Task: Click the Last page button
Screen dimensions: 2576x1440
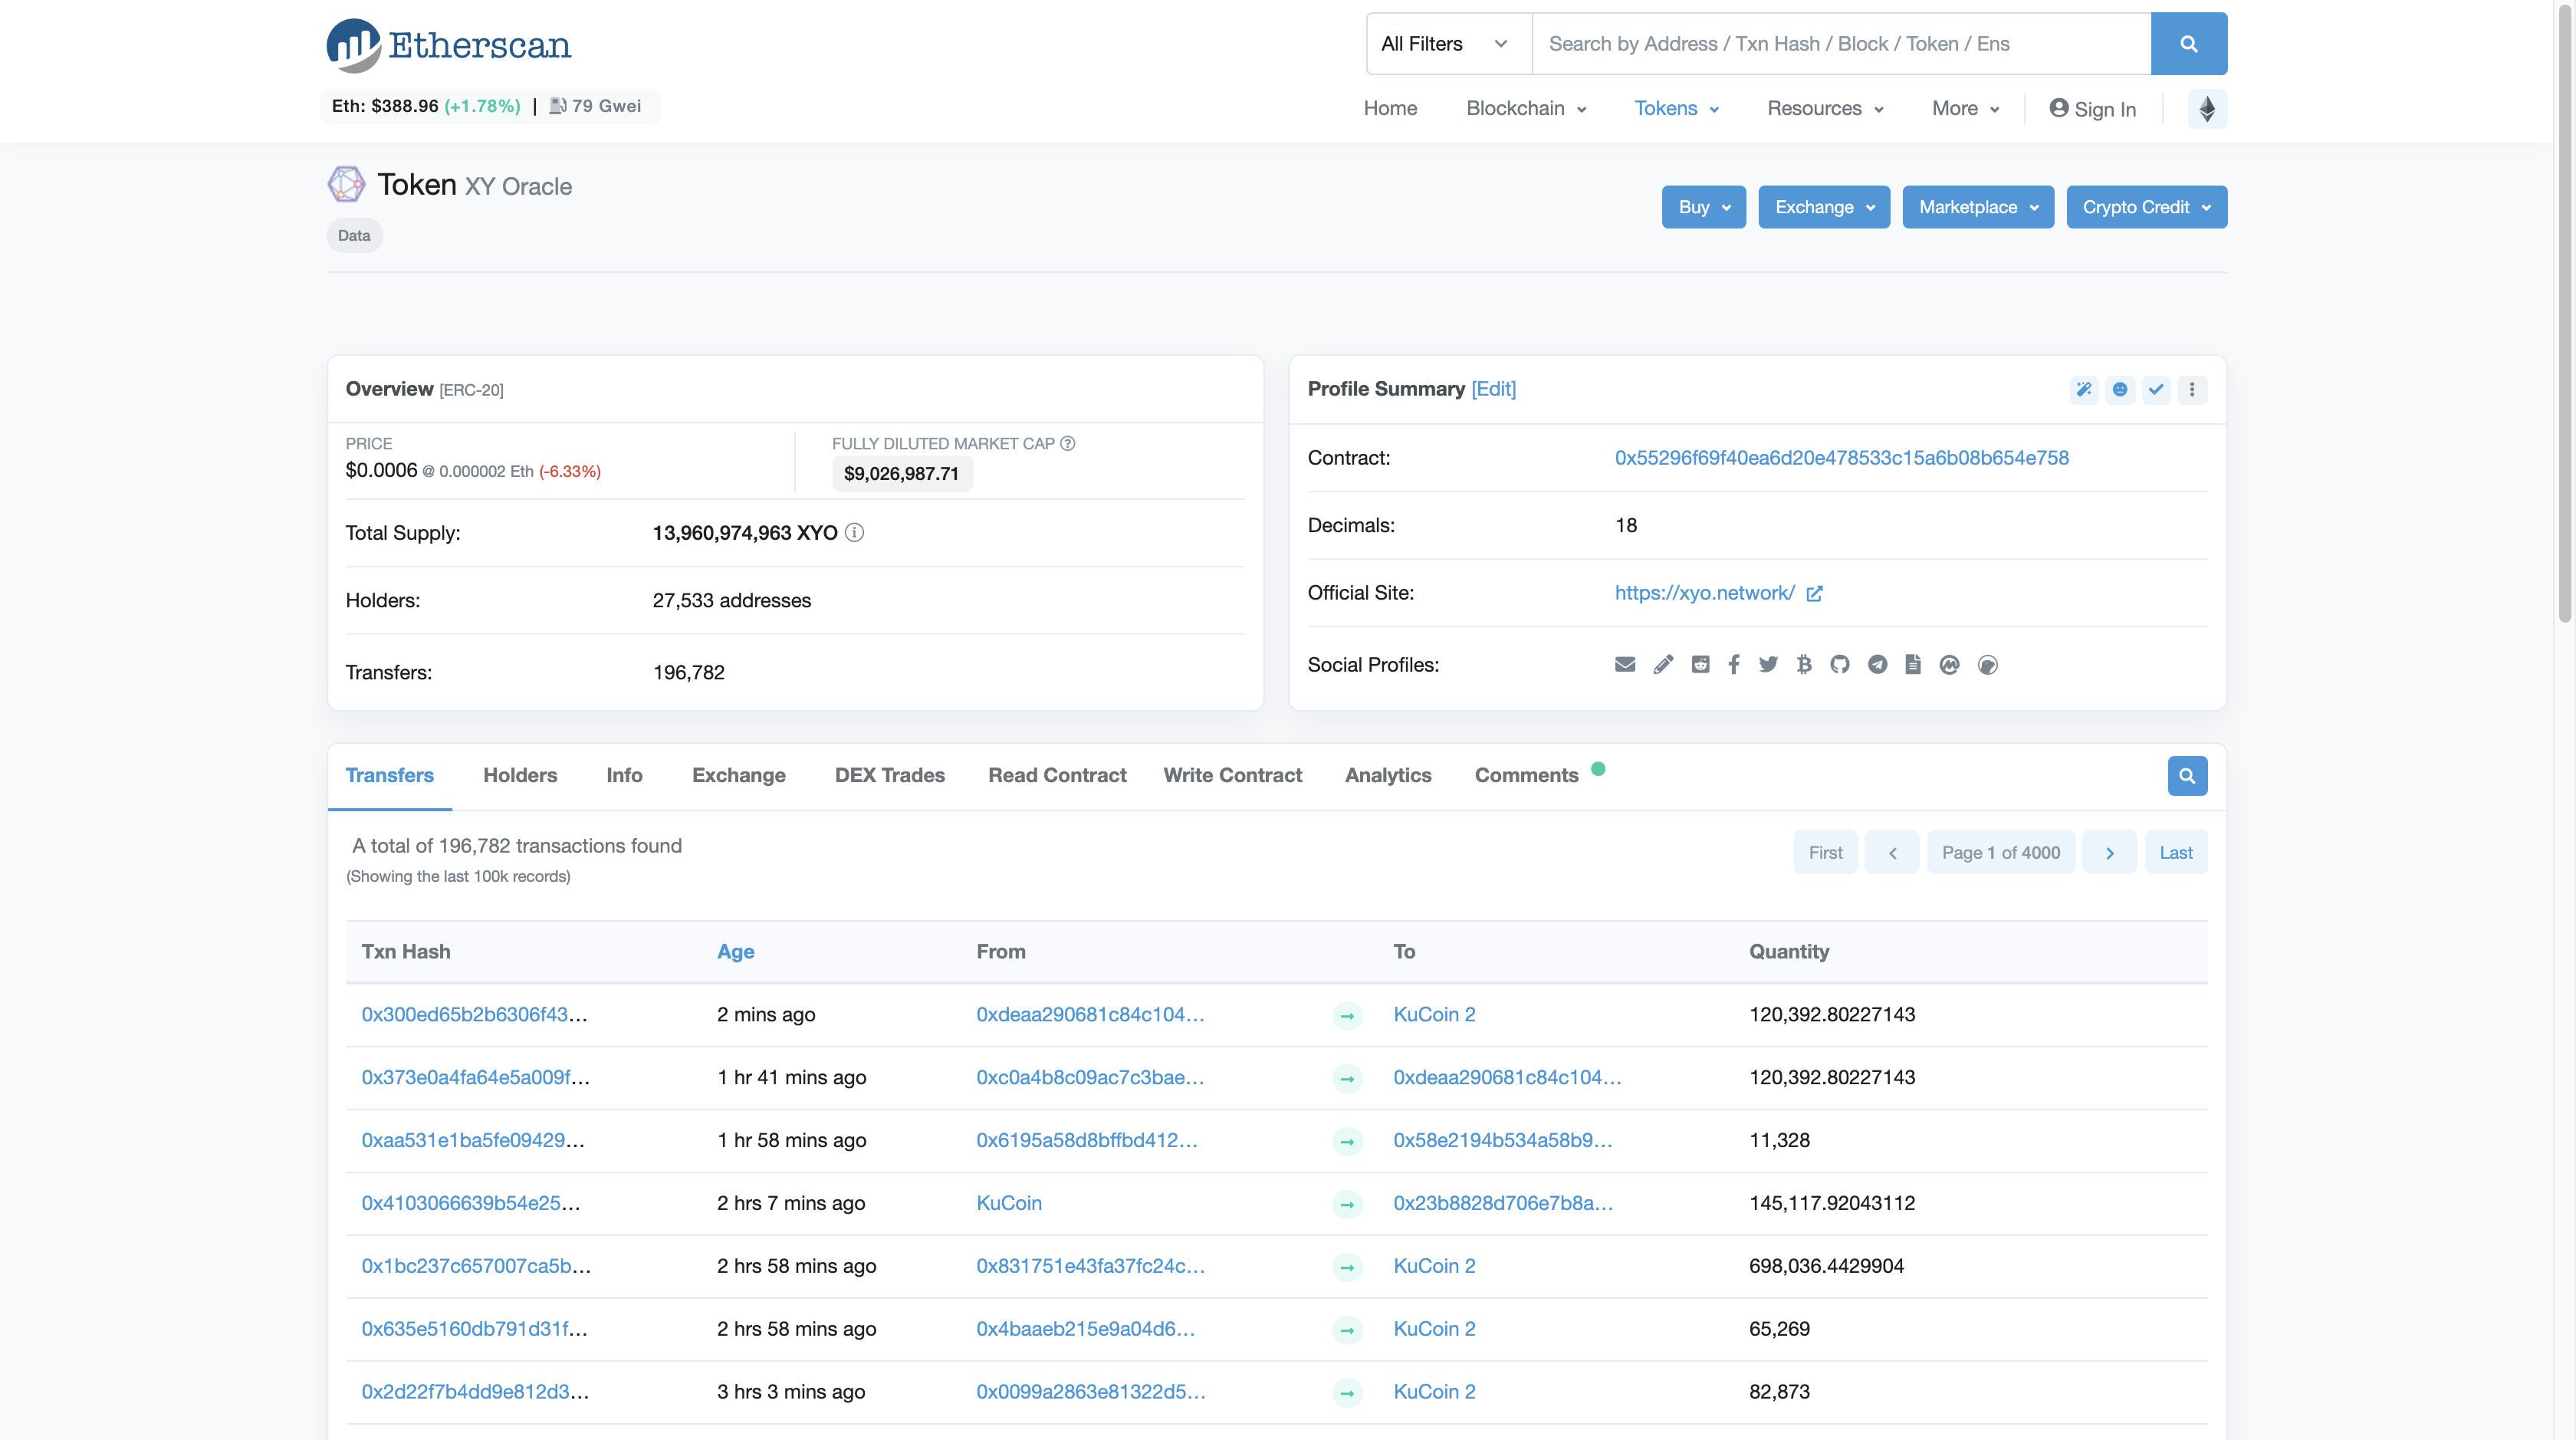Action: point(2175,852)
